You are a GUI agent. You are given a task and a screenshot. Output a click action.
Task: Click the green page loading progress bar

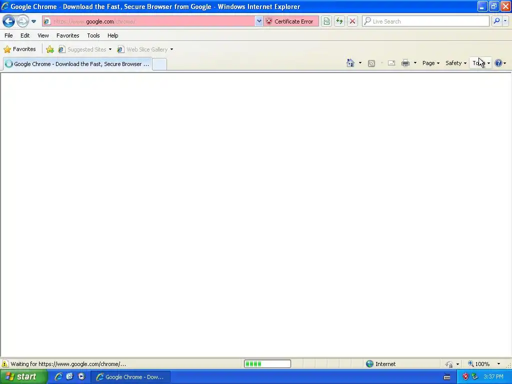point(267,364)
